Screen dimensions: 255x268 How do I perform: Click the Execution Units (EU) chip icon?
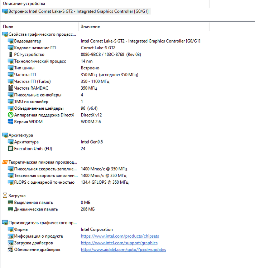pyautogui.click(x=10, y=149)
